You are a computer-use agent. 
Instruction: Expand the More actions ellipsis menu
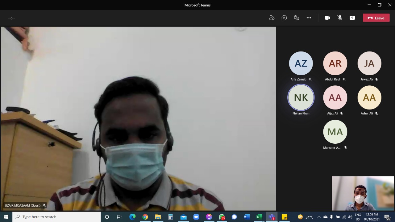309,18
